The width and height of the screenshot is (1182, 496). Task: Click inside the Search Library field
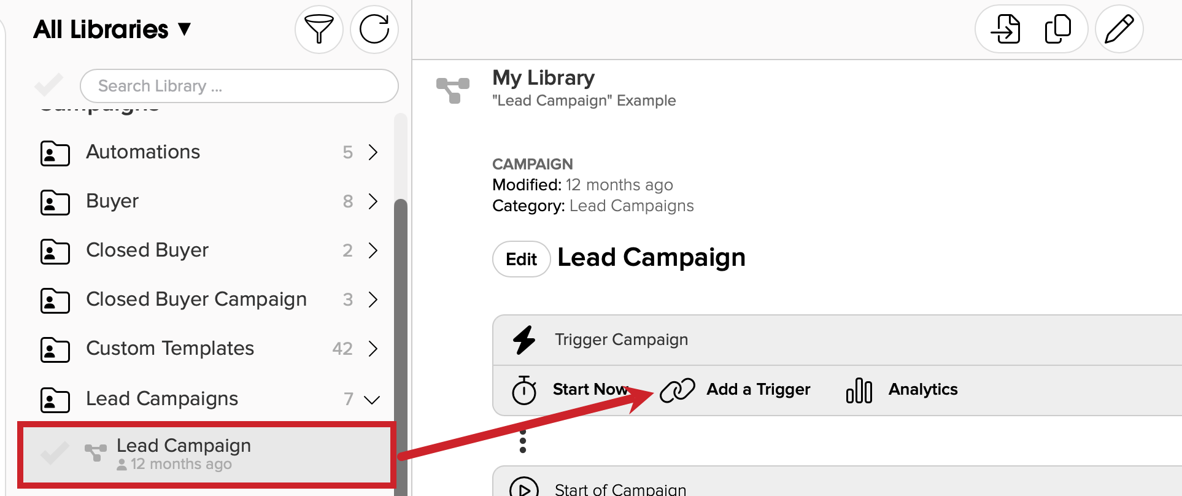click(239, 86)
